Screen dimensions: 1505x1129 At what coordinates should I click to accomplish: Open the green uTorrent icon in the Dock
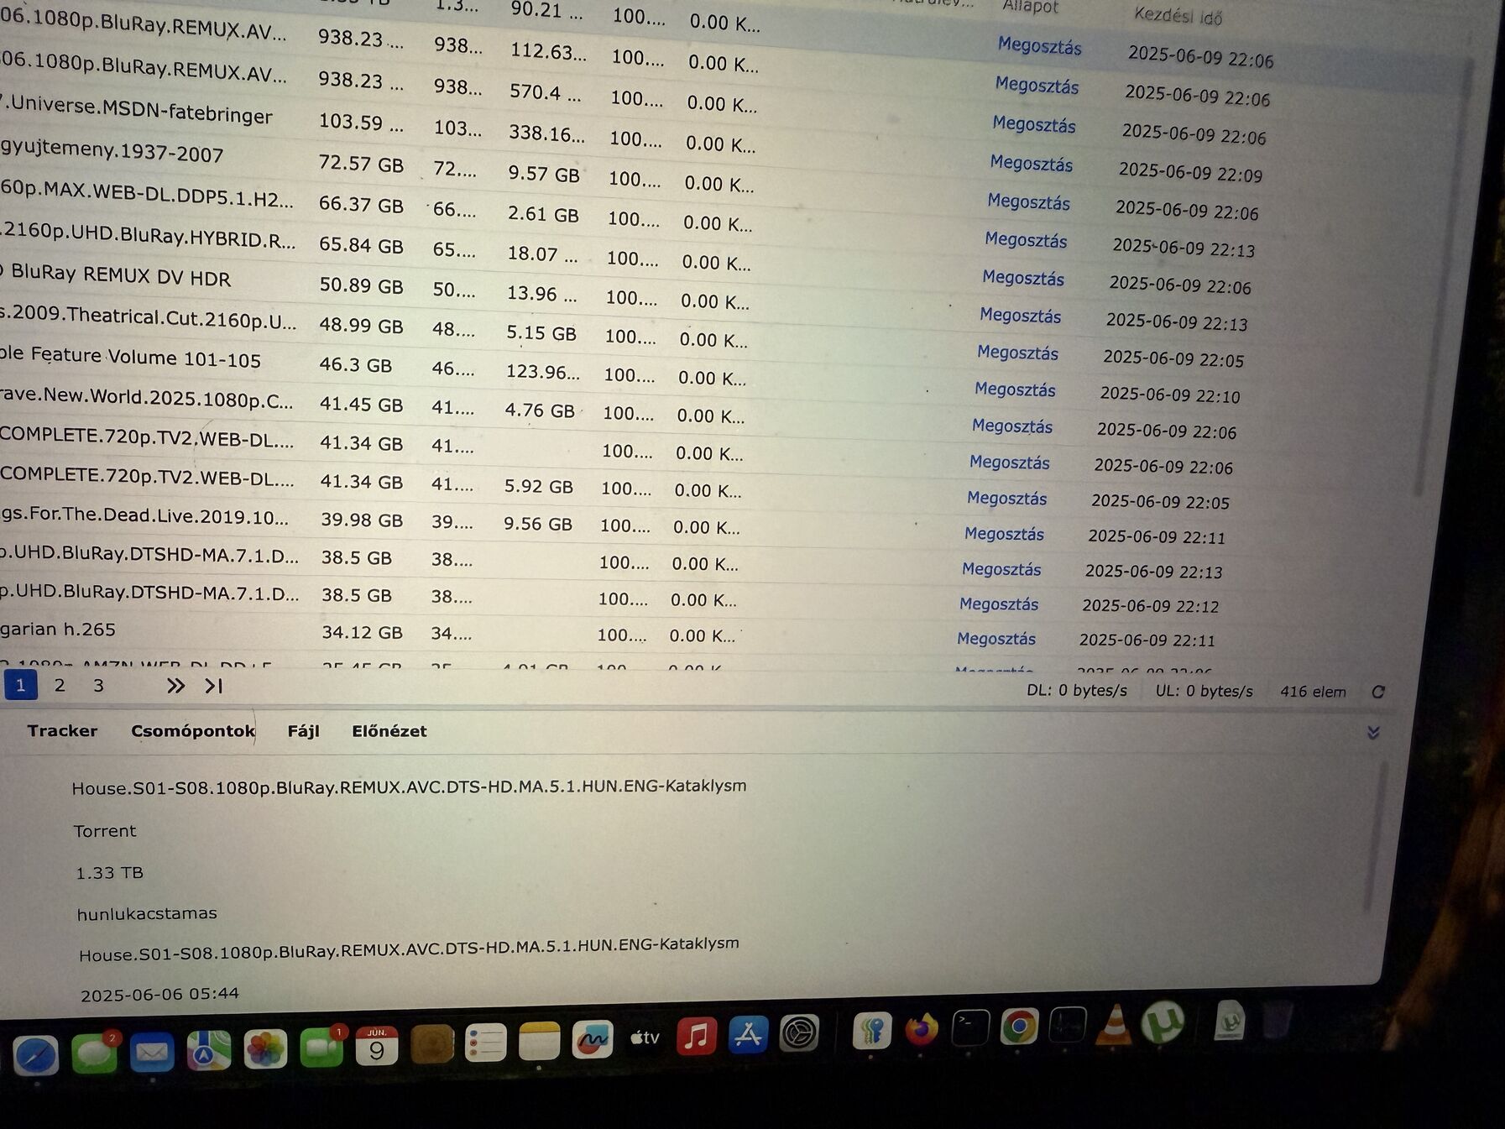1163,1022
